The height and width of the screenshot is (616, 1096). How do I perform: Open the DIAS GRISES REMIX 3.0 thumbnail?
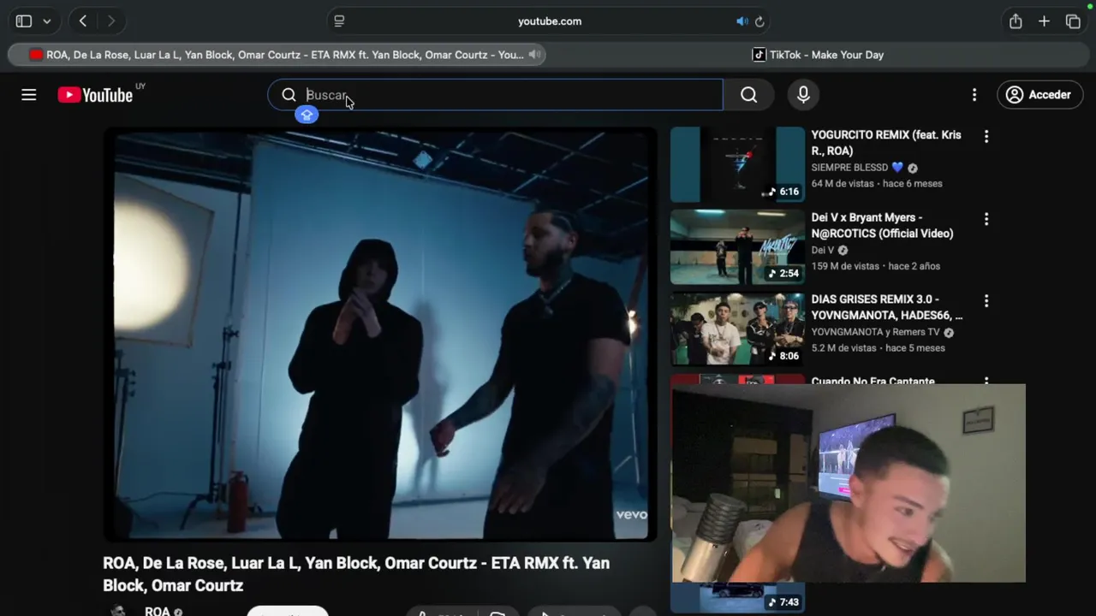(737, 329)
